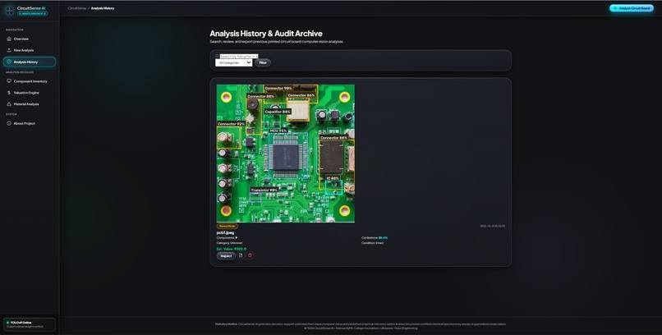The image size is (662, 335).
Task: Open About Project via its circle icon
Action: (9, 123)
